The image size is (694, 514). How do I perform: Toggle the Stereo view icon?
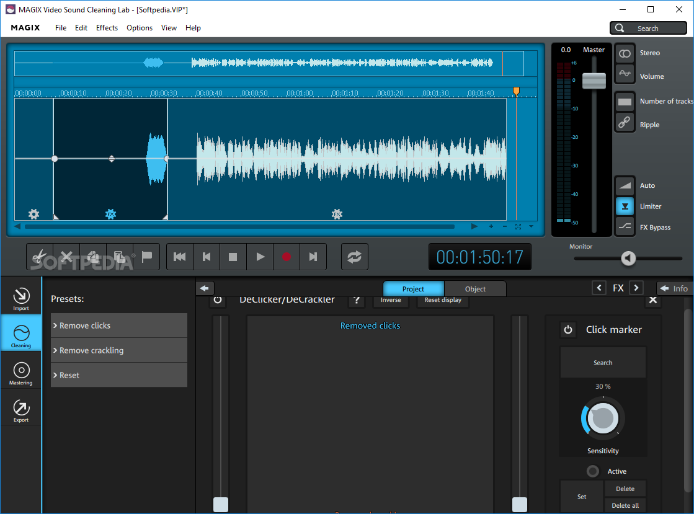click(x=625, y=53)
